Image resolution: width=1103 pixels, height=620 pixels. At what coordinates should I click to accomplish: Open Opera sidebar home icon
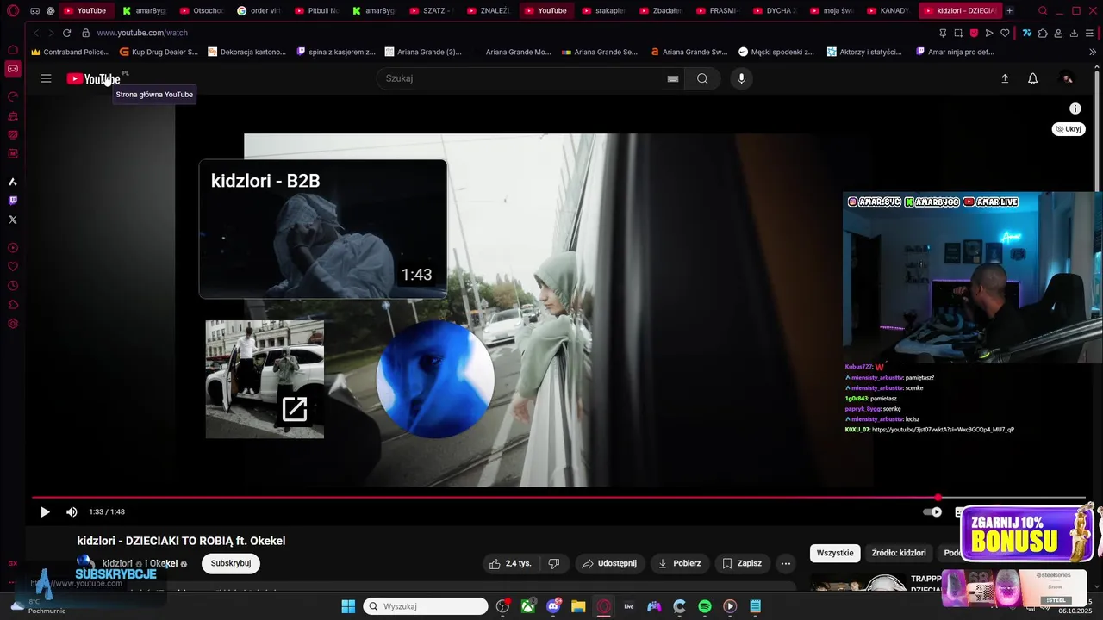click(x=13, y=49)
